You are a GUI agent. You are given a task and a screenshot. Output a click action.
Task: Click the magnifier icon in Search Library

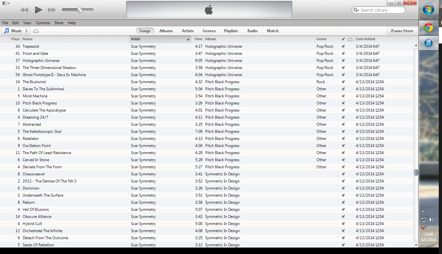pos(356,10)
